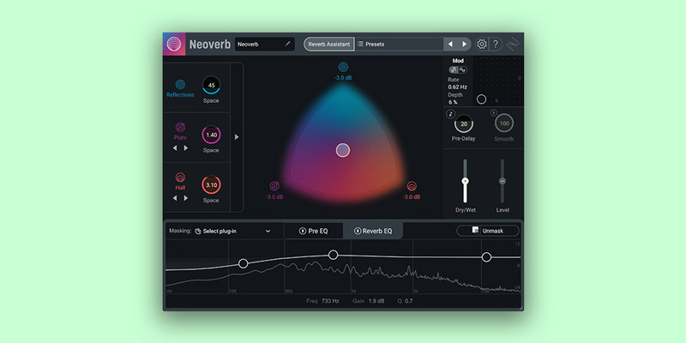The width and height of the screenshot is (686, 343).
Task: Click the Plate reverb icon in left panel
Action: coord(180,127)
